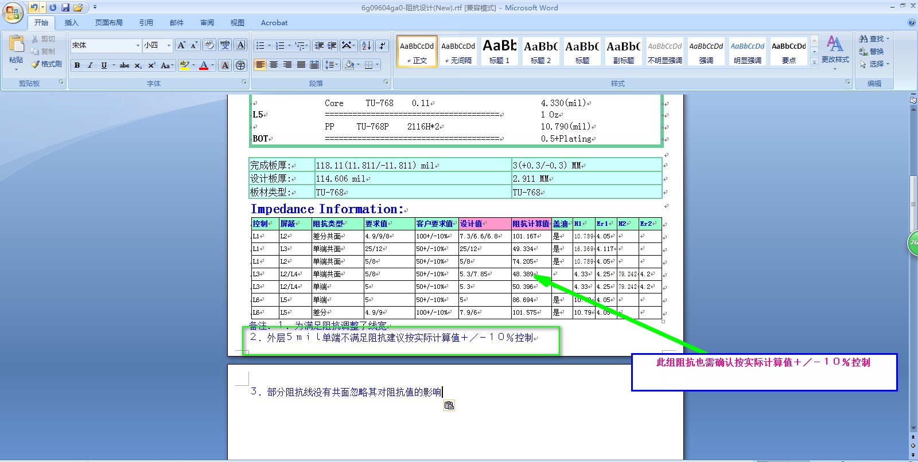Turn on Align Left
The height and width of the screenshot is (462, 918).
point(260,65)
